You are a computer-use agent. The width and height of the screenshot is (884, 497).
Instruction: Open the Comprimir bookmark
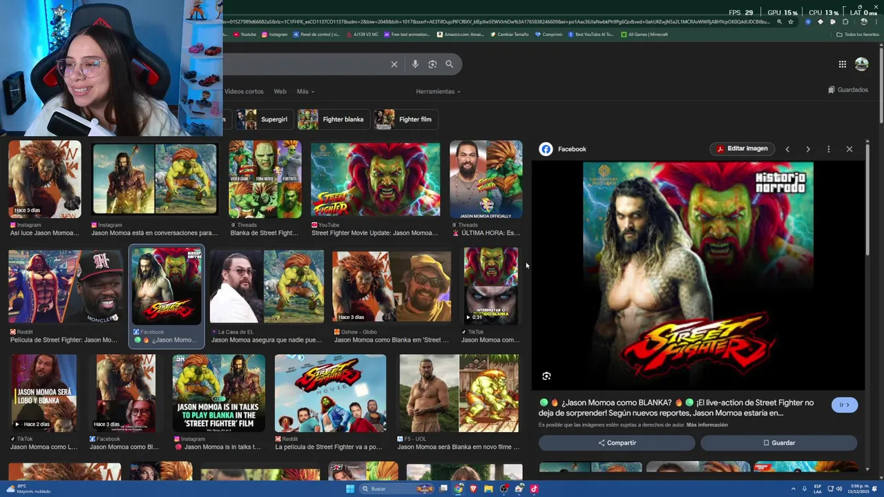549,35
